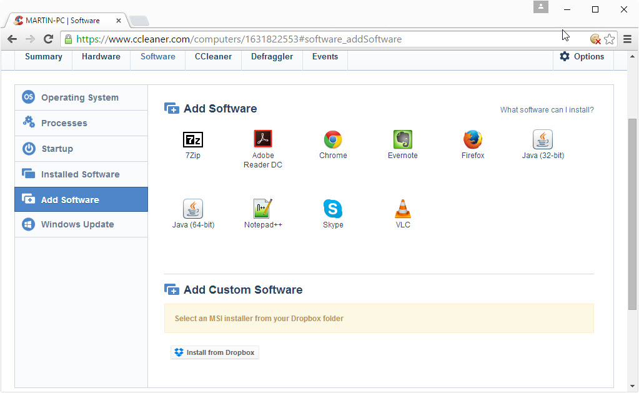Image resolution: width=639 pixels, height=393 pixels.
Task: Open a new browser tab
Action: 139,21
